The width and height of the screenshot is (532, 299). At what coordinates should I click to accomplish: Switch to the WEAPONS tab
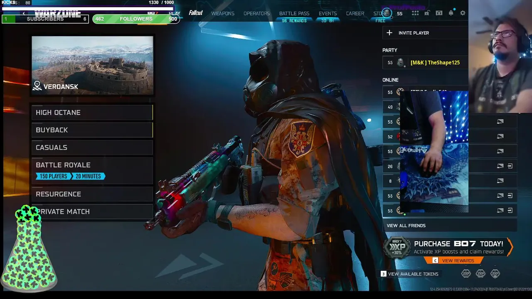(x=223, y=13)
